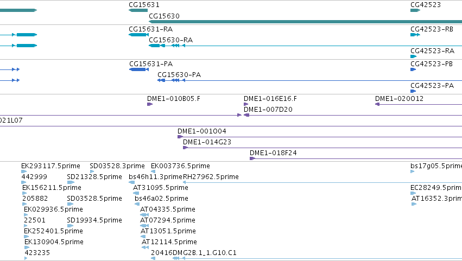Select the CG15630-RA transcript exons
Screen dimensions: 462x261
[x=167, y=46]
